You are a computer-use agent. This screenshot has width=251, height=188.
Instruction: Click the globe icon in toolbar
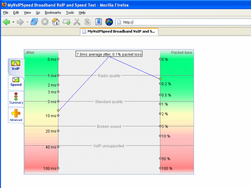(x=109, y=22)
